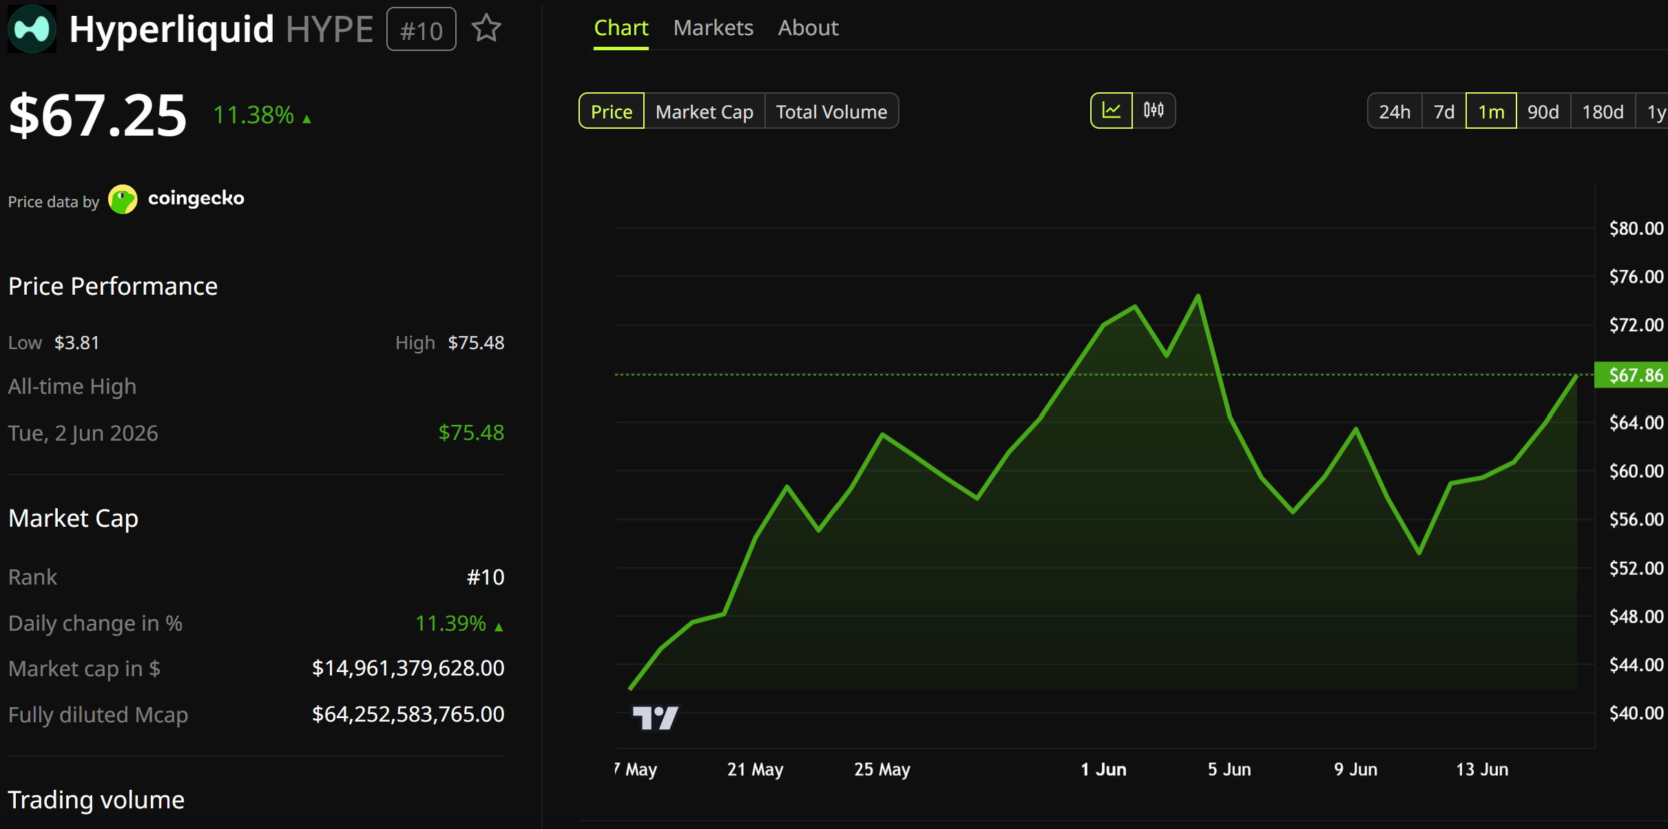The image size is (1668, 829).
Task: Select the Price data toggle
Action: tap(612, 111)
